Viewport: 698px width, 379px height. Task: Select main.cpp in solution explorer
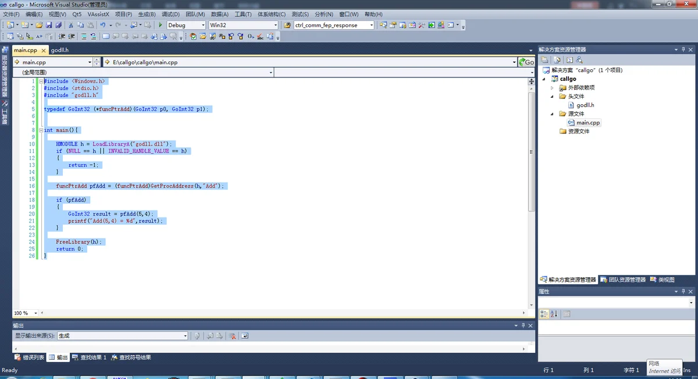coord(588,123)
